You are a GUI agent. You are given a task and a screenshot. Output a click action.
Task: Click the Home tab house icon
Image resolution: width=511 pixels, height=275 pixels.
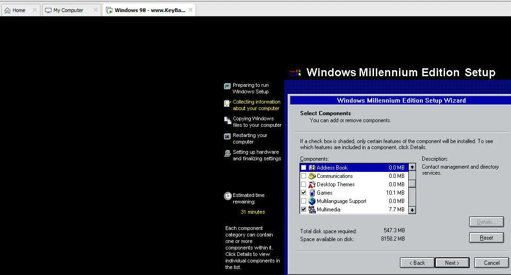[7, 10]
